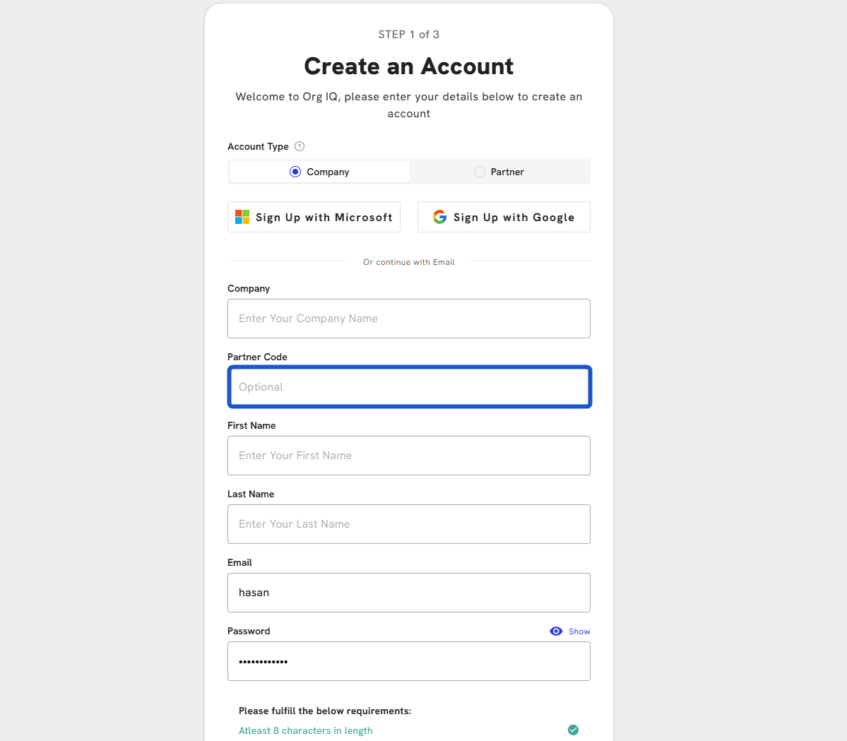
Task: Focus the Company name input field
Action: (408, 319)
